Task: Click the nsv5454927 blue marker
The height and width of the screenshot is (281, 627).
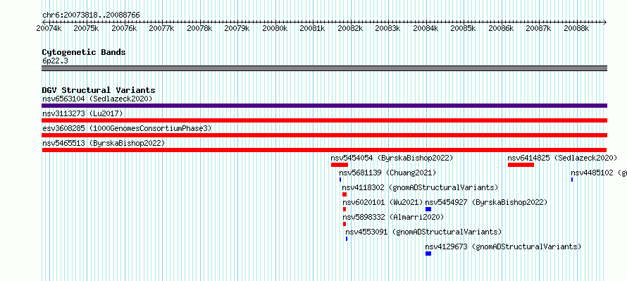Action: click(x=428, y=209)
